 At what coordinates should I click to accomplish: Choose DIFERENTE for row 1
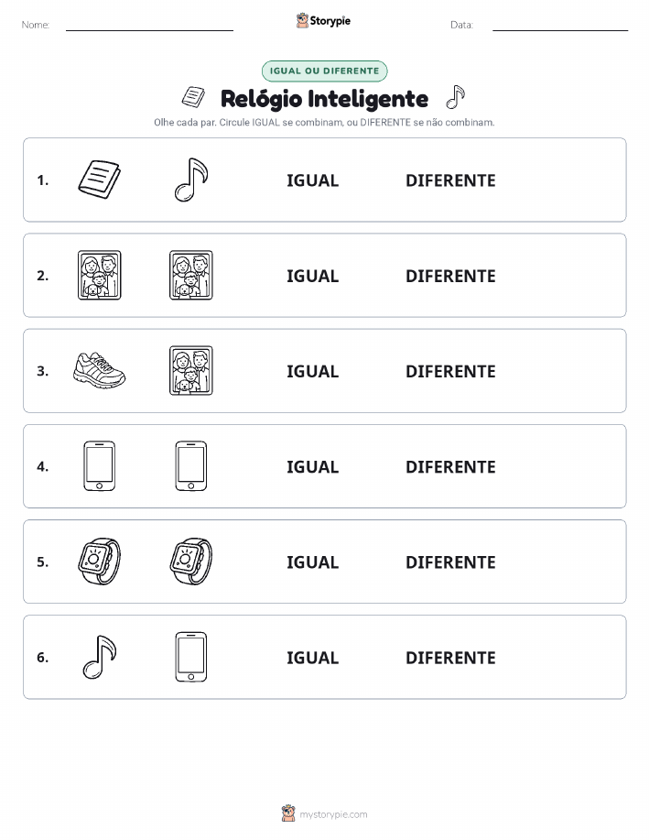[x=450, y=180]
